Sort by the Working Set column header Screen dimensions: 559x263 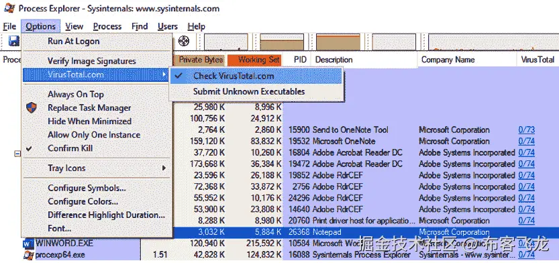254,60
